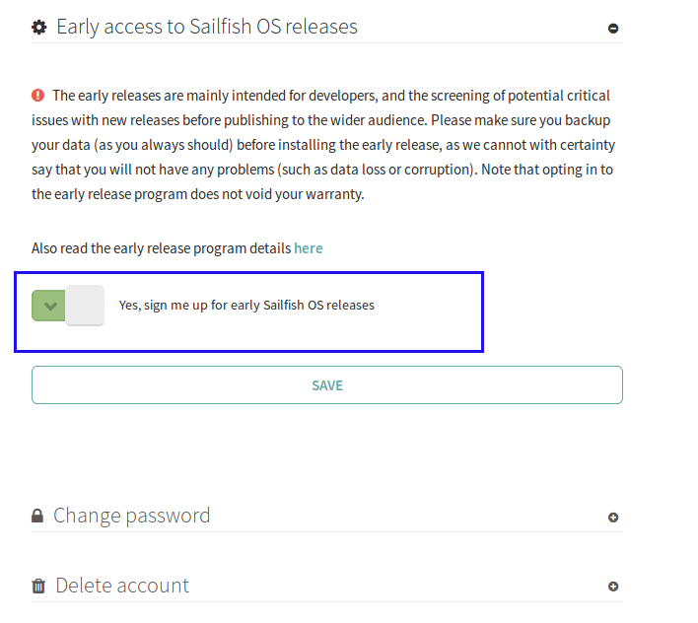Expand Delete account using its plus icon
698x623 pixels.
coord(613,587)
